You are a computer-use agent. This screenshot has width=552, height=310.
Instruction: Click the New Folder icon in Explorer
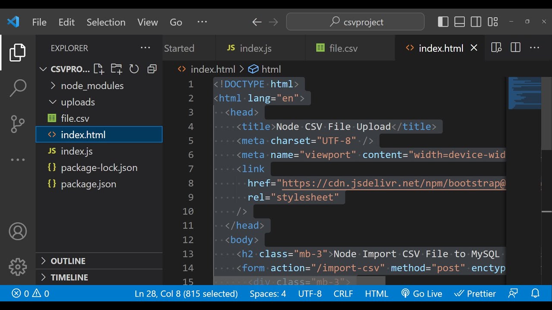point(116,69)
